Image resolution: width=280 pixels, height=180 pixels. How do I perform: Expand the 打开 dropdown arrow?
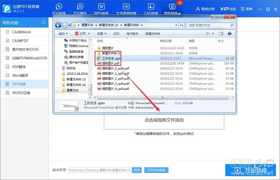[89, 34]
